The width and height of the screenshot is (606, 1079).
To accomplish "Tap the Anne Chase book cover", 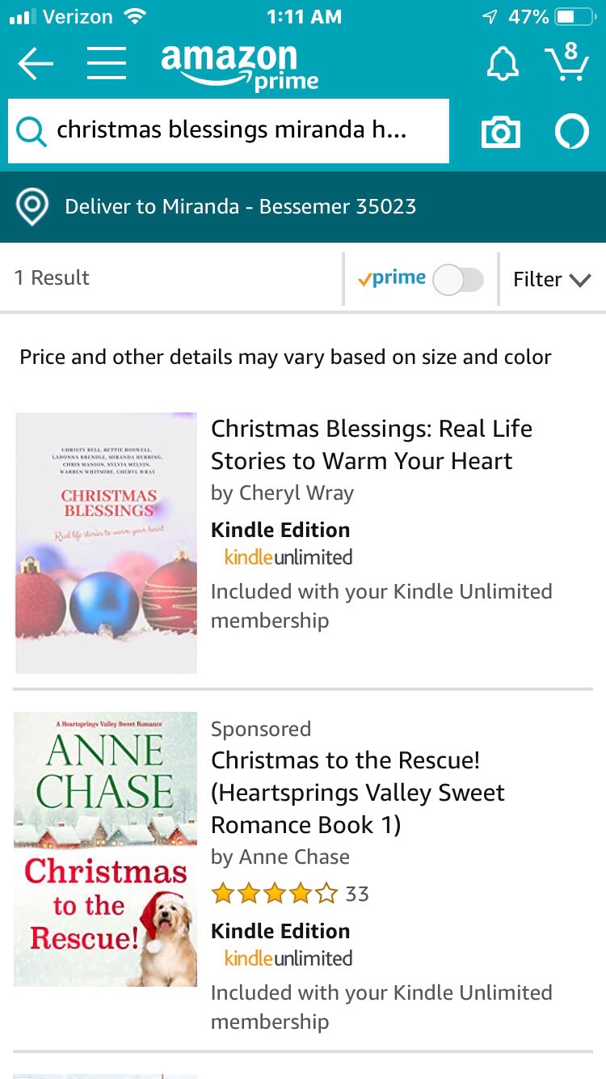I will (x=106, y=849).
